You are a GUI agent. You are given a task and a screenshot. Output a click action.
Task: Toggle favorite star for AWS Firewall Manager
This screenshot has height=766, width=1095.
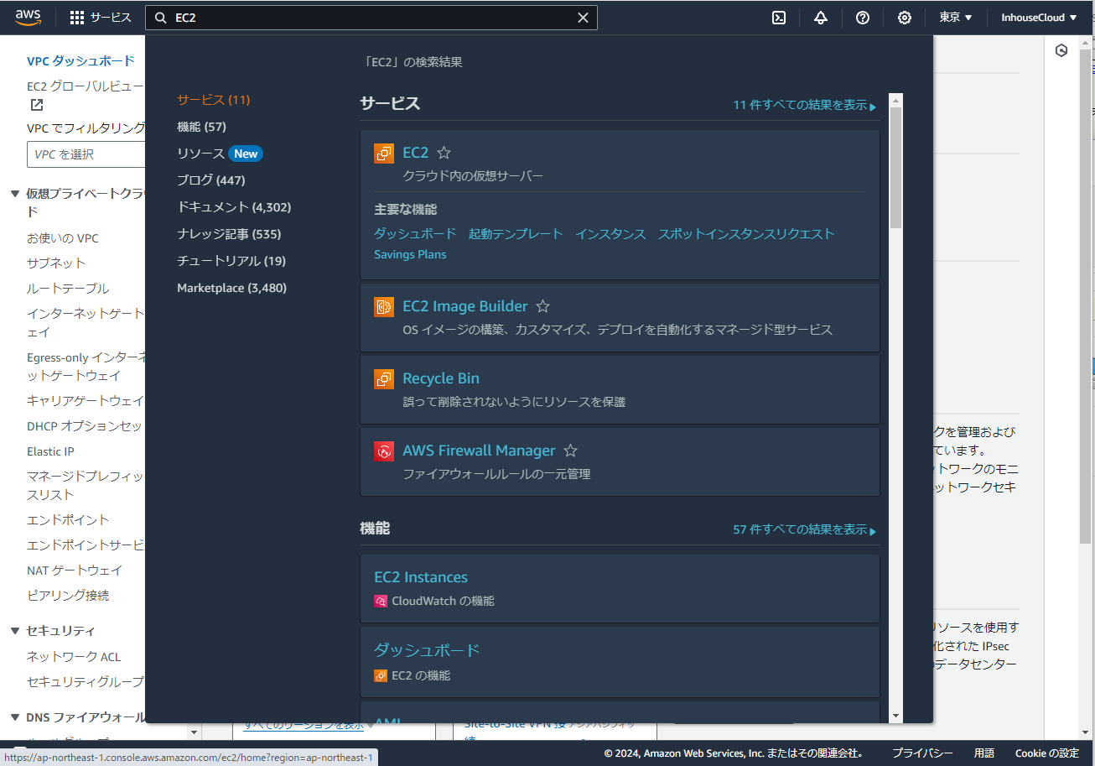(x=570, y=451)
